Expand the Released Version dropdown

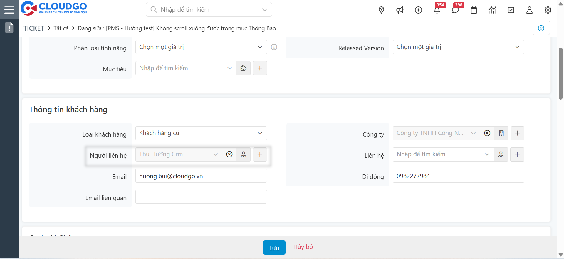click(x=458, y=47)
